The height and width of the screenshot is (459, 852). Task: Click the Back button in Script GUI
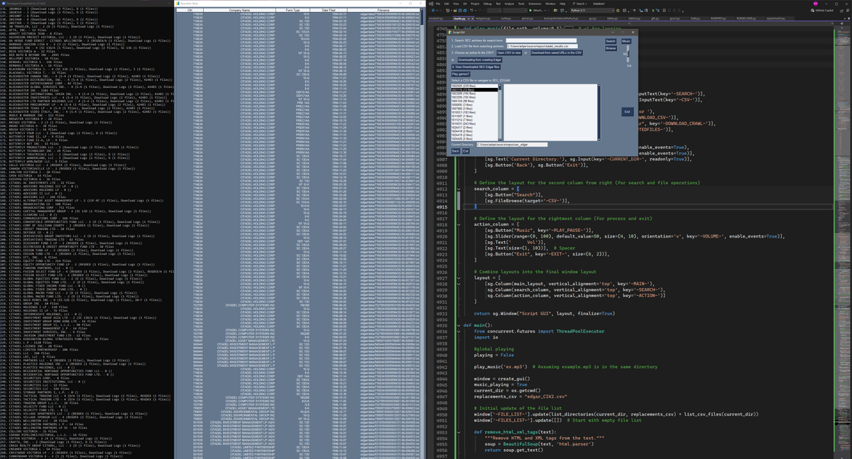455,151
